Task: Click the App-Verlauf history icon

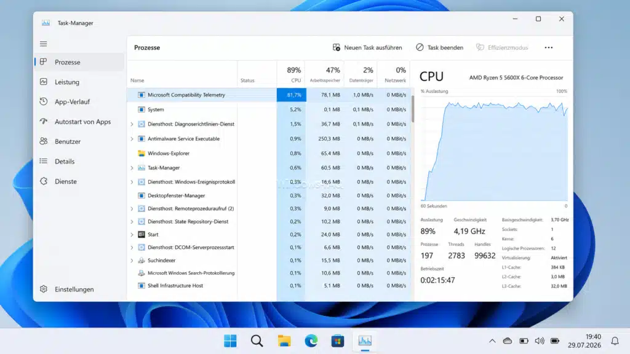Action: coord(44,101)
